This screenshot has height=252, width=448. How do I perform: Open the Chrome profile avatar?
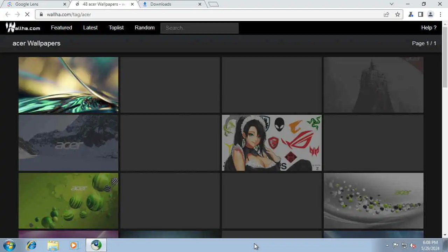click(x=430, y=14)
